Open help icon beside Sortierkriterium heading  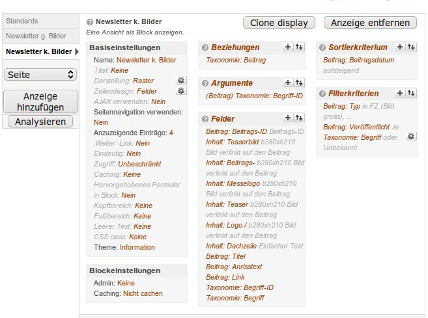(322, 47)
